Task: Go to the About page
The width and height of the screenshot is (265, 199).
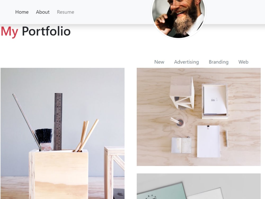Action: (x=43, y=12)
